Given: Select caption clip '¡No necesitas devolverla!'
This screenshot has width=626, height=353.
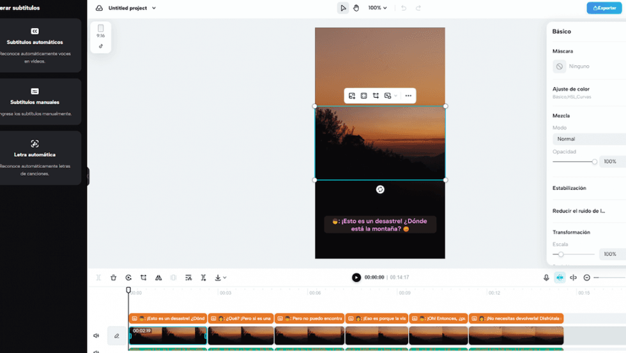Looking at the screenshot, I should click(516, 318).
